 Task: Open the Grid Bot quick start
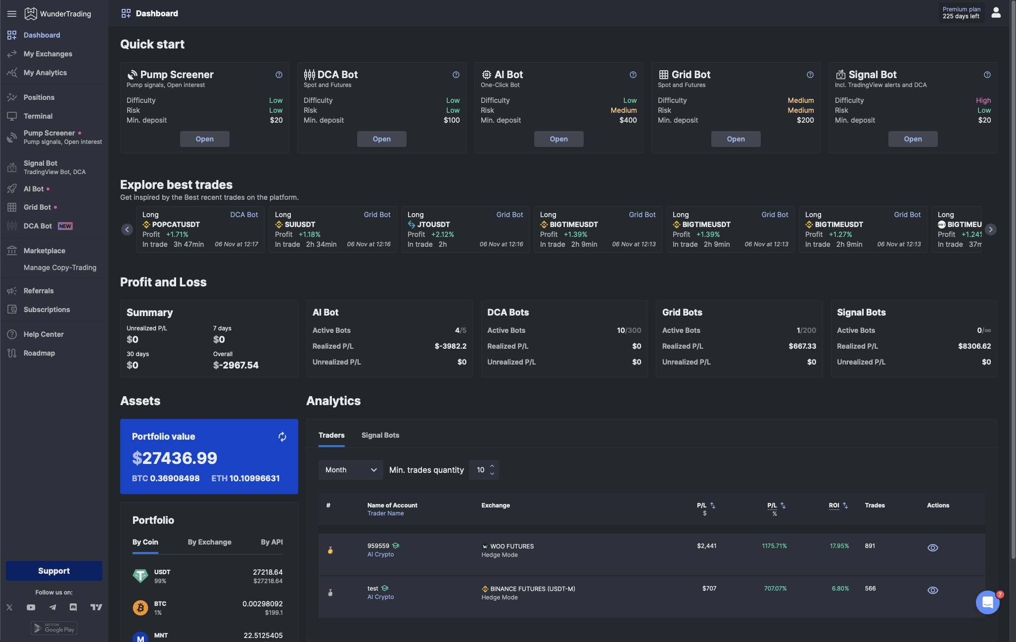tap(736, 139)
